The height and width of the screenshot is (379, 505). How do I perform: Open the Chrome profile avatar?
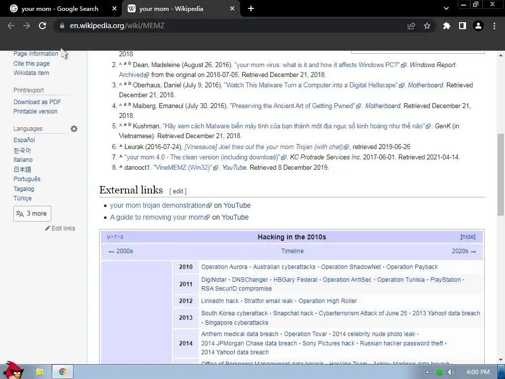(478, 26)
